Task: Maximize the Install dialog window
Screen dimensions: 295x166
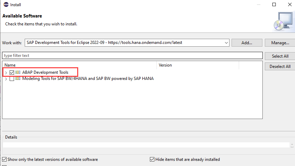Action: pos(274,5)
